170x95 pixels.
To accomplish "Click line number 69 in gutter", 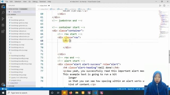I will (42, 44).
